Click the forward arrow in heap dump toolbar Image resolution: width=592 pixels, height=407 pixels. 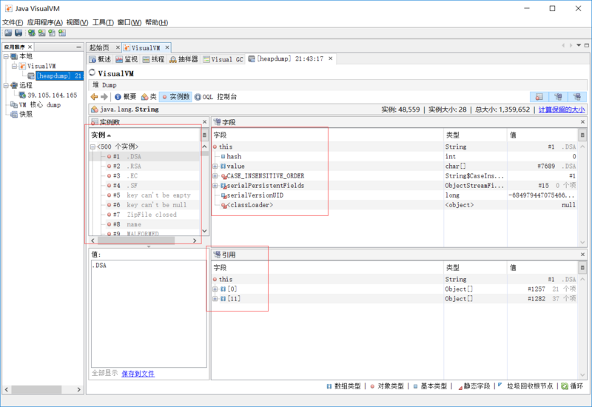click(104, 97)
